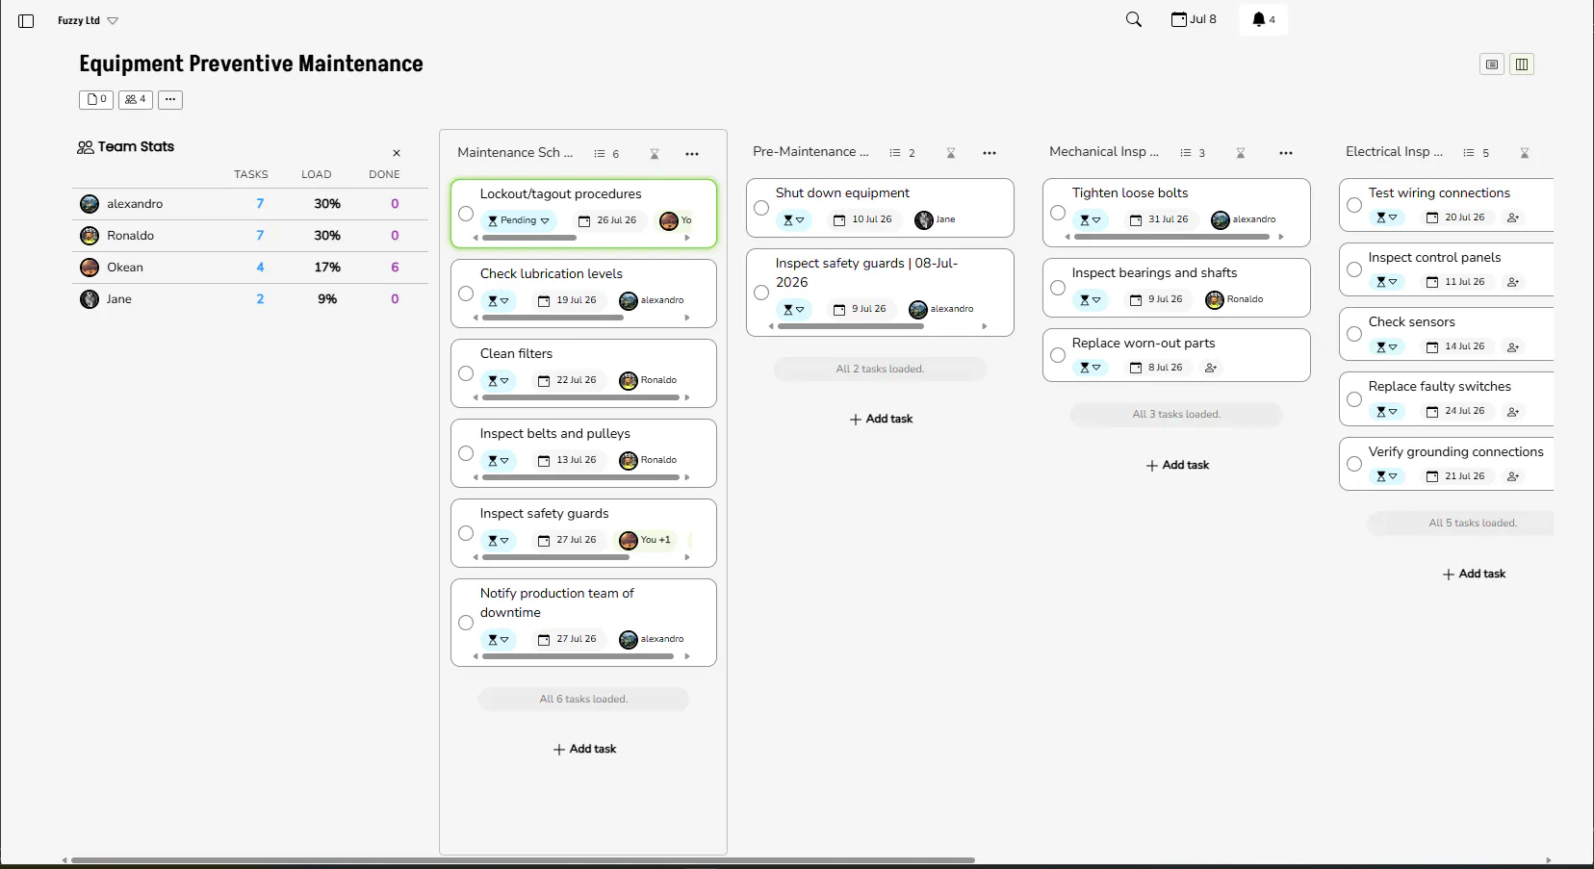Click the hourglass icon in Mechanical Insp column
The image size is (1594, 869).
pos(1241,153)
